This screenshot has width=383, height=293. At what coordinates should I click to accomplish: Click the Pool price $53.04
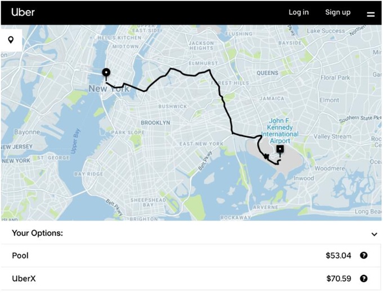[x=338, y=256]
